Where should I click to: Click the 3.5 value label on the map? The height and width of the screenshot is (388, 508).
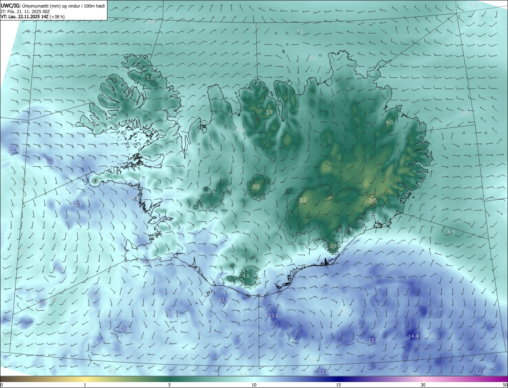256,186
